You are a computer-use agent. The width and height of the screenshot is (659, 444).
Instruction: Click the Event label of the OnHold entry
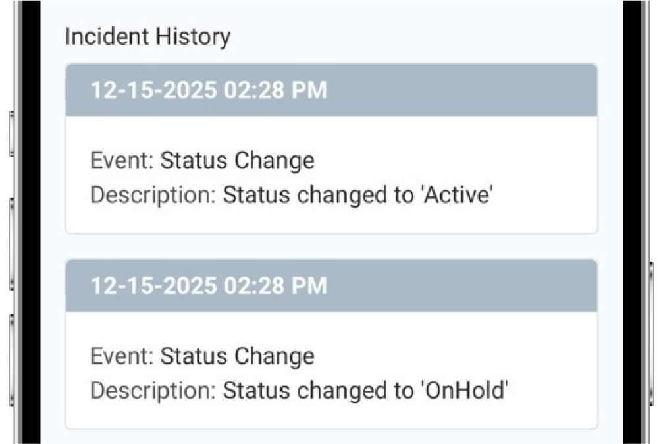tap(119, 356)
